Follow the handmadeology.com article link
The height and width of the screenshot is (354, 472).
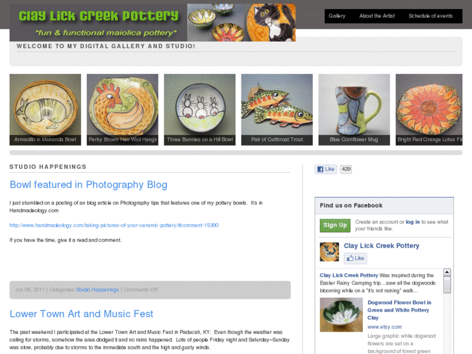point(114,225)
